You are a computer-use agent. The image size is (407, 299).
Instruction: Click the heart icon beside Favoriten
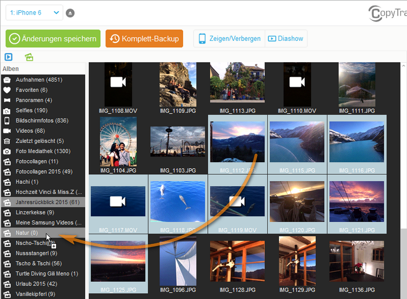pyautogui.click(x=7, y=90)
